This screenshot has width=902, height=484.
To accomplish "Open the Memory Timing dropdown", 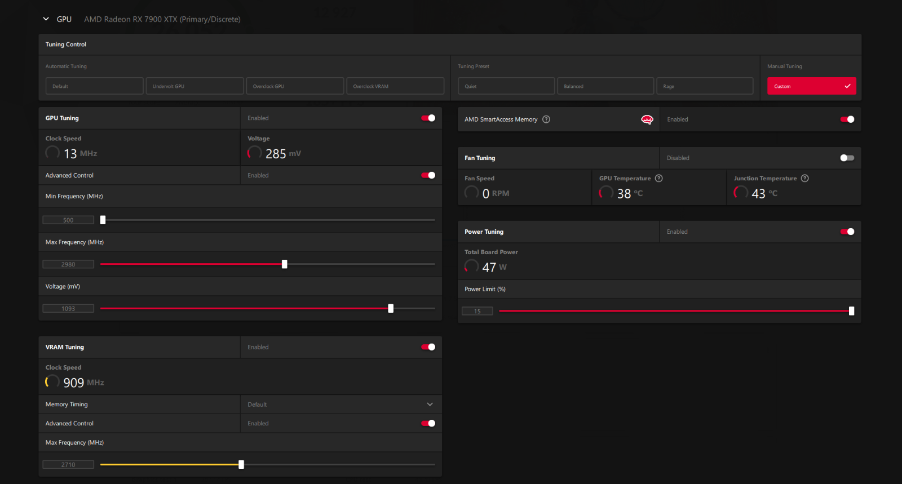I will click(x=341, y=405).
